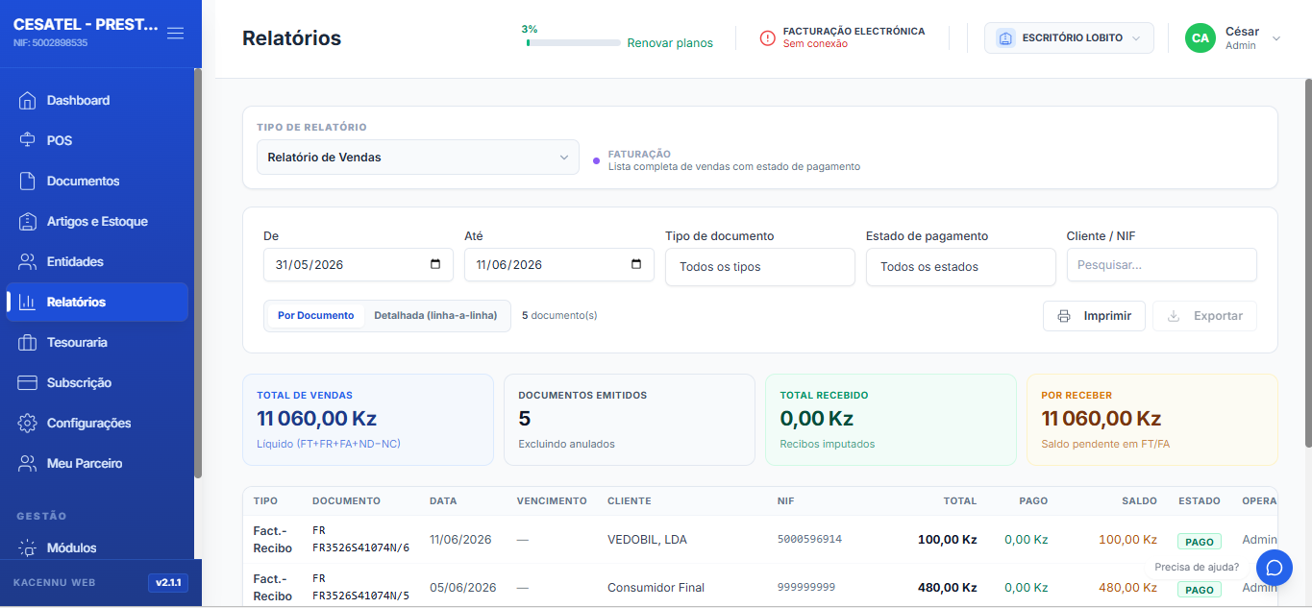Image resolution: width=1312 pixels, height=608 pixels.
Task: Open Documentos menu item
Action: [x=97, y=181]
